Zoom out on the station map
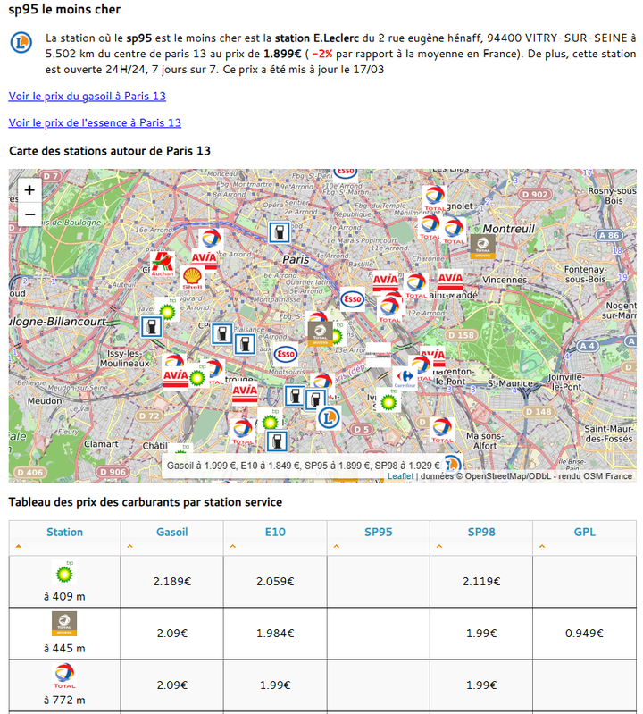643x714 pixels. [29, 214]
